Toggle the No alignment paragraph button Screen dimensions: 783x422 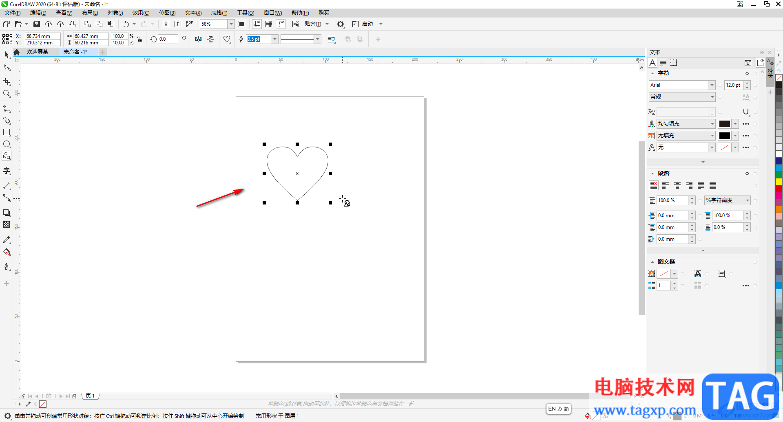(x=654, y=185)
